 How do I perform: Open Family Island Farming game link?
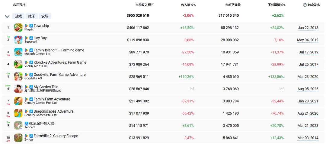(59, 50)
